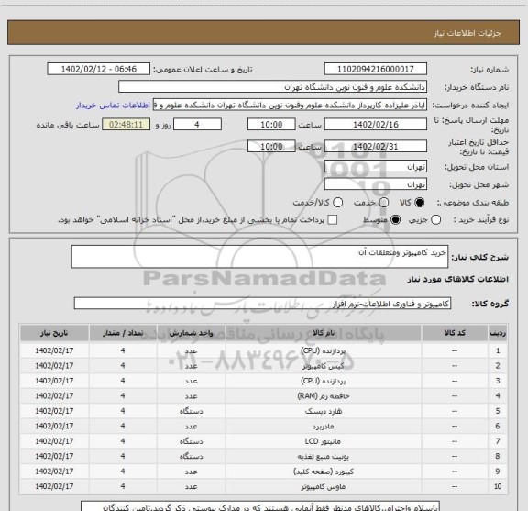
Task: Click the کیس کامپیوتر item name
Action: (324, 366)
